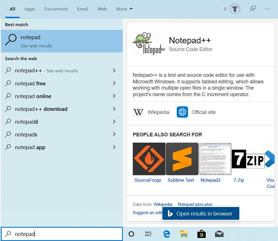The width and height of the screenshot is (278, 241).
Task: Click the search icon beside notepad online
Action: pos(8,96)
